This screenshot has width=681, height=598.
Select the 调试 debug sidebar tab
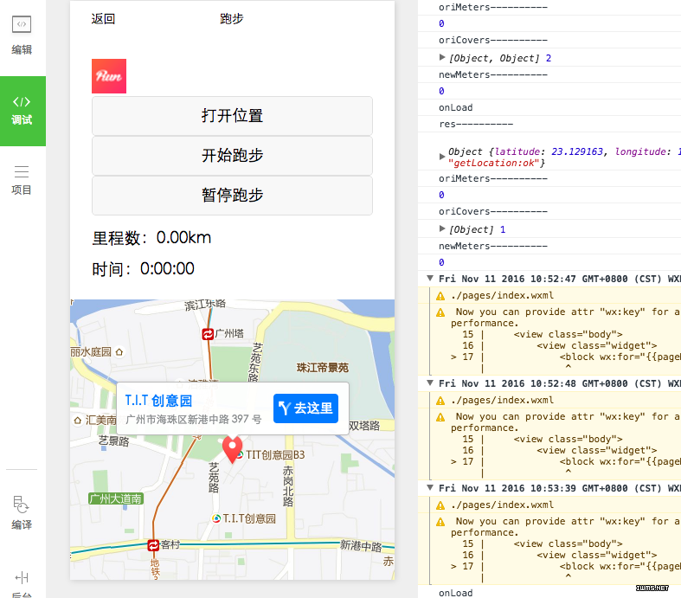tap(22, 111)
